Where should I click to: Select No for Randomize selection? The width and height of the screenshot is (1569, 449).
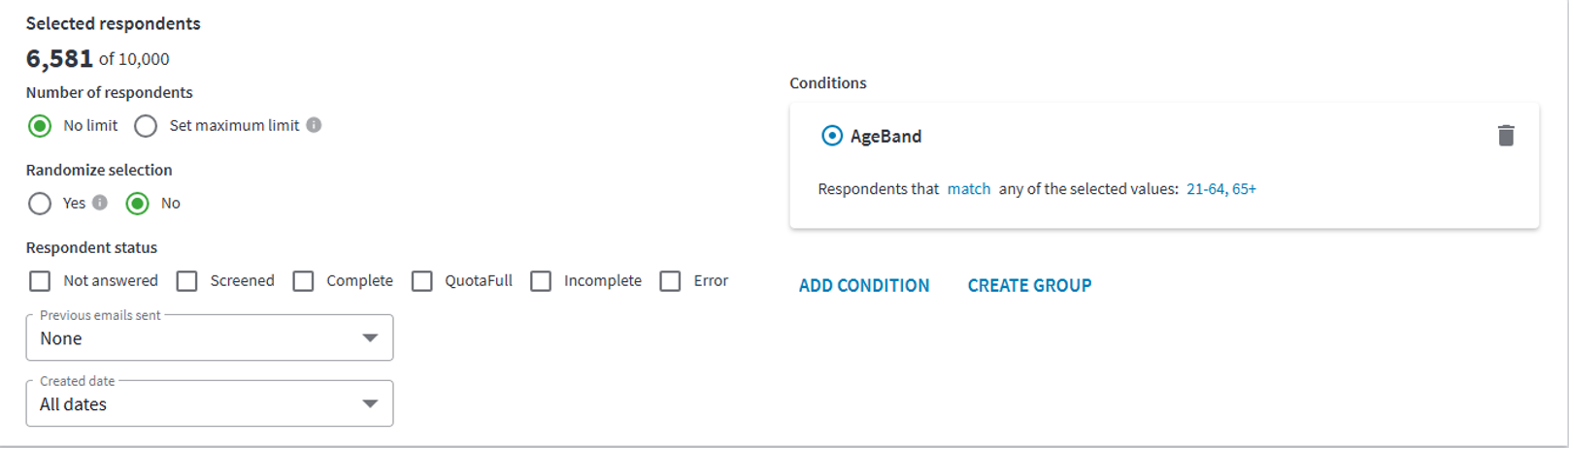click(138, 204)
